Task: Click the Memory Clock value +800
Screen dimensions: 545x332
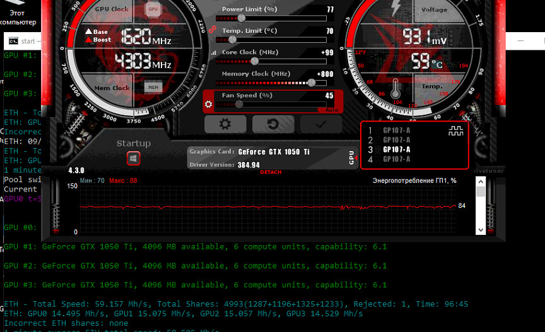Action: click(325, 74)
